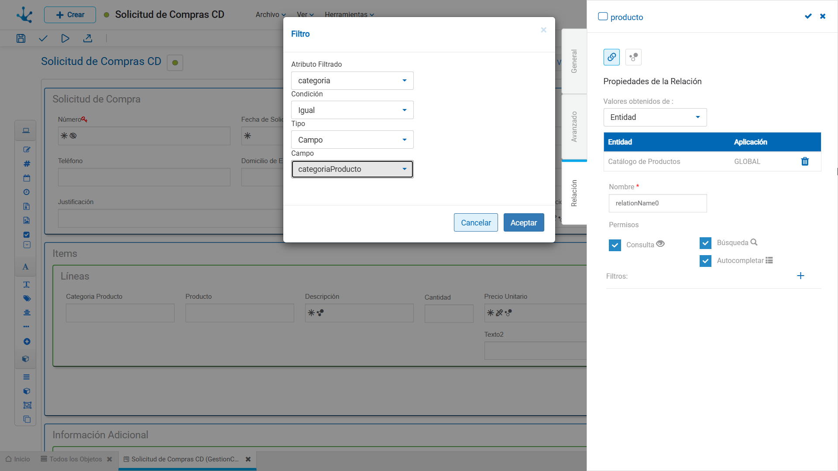Viewport: 838px width, 471px height.
Task: Open the Archivo menu
Action: pyautogui.click(x=271, y=14)
